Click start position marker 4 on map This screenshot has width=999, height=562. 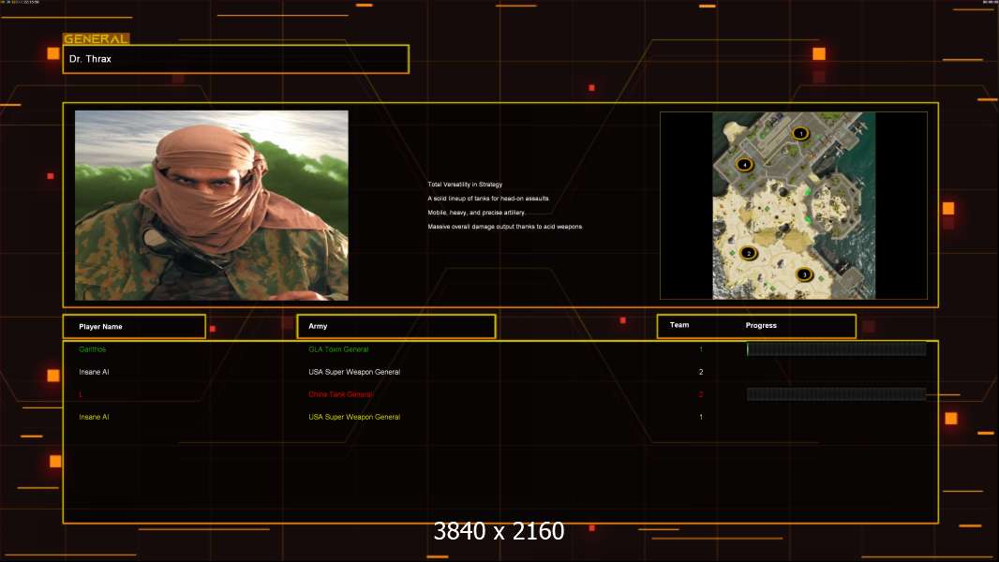744,164
